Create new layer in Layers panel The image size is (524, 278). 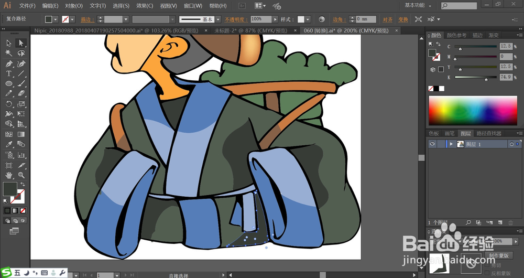tap(500, 222)
